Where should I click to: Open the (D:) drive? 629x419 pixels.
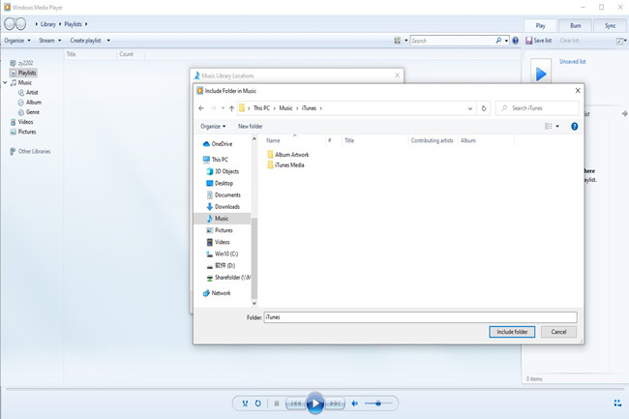221,265
